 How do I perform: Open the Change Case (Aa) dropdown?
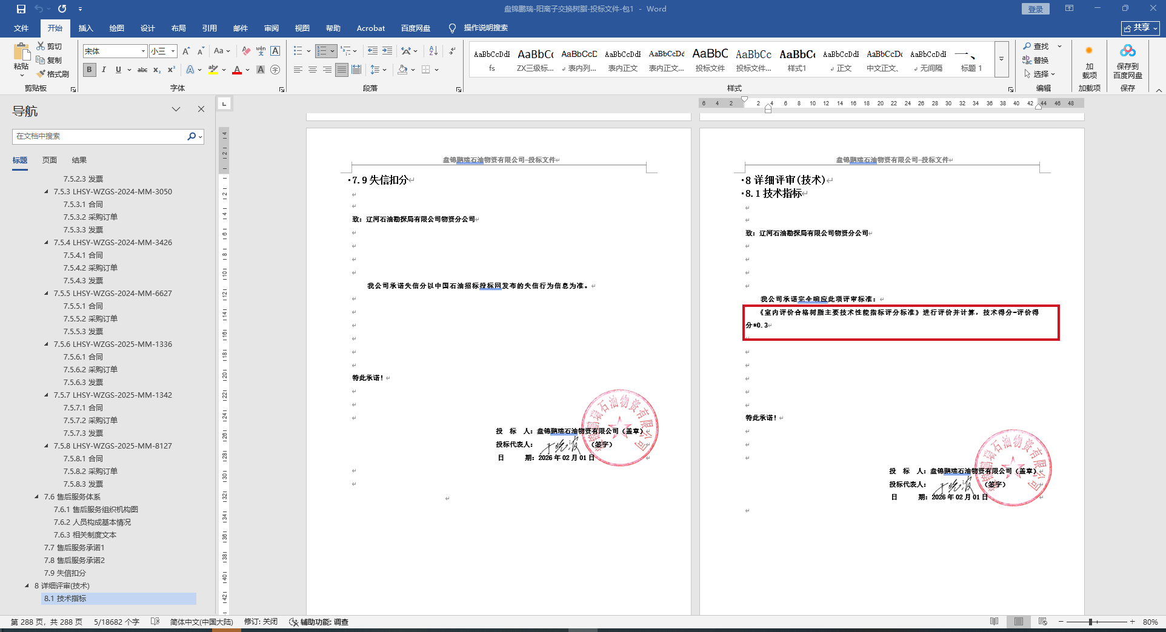pos(222,51)
